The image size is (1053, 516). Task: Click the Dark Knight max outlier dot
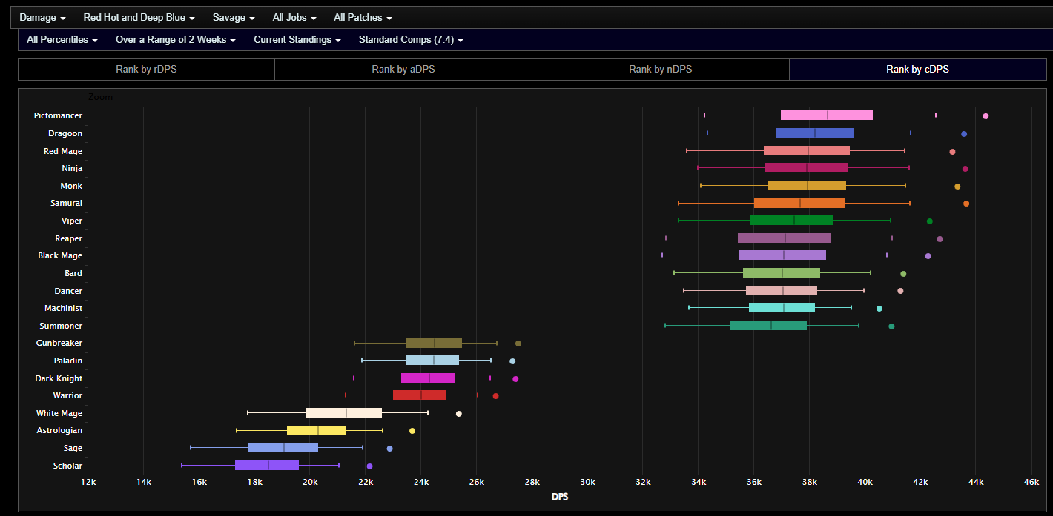[515, 379]
